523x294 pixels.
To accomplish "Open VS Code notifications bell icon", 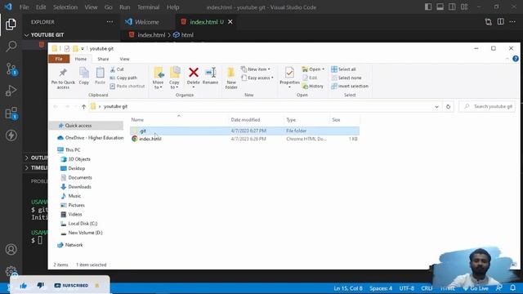I will pyautogui.click(x=512, y=287).
